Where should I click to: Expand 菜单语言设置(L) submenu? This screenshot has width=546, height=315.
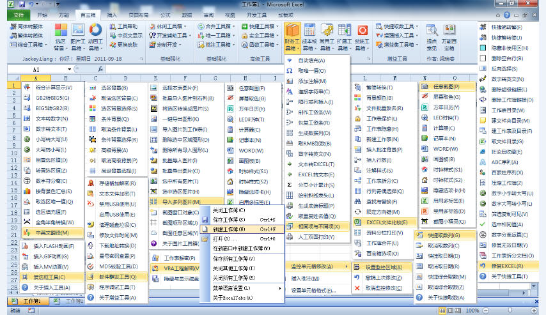click(x=243, y=288)
